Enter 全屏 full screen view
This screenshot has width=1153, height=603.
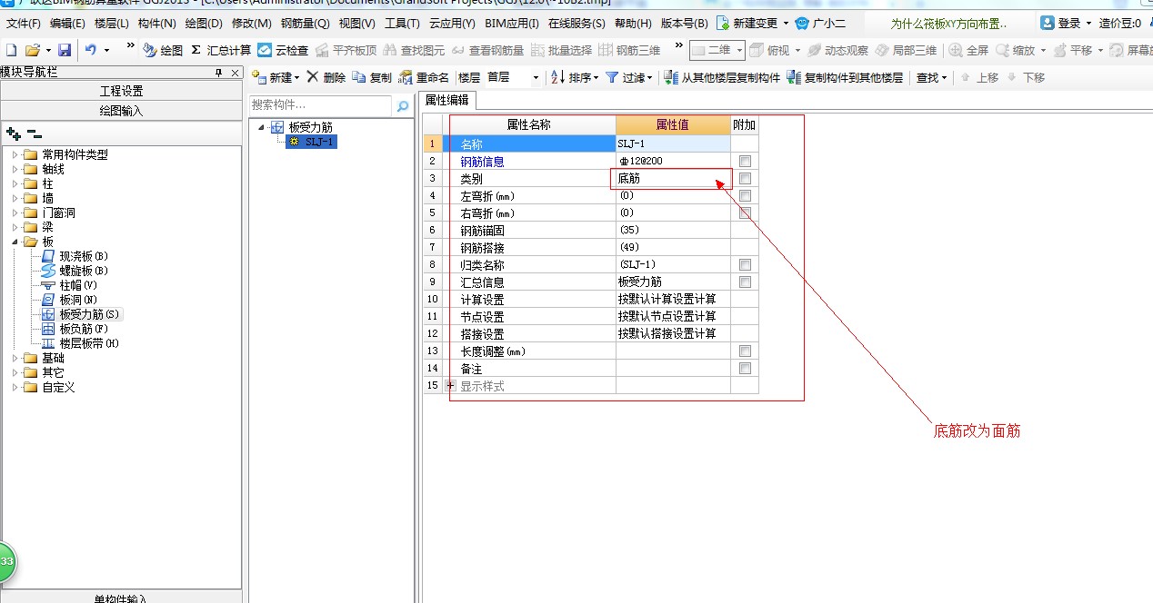tap(968, 50)
